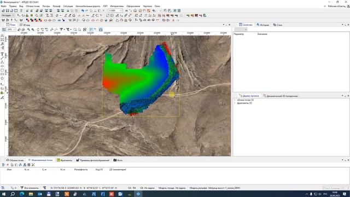The height and width of the screenshot is (197, 350).
Task: Expand облака точек tree node
Action: [x=235, y=100]
